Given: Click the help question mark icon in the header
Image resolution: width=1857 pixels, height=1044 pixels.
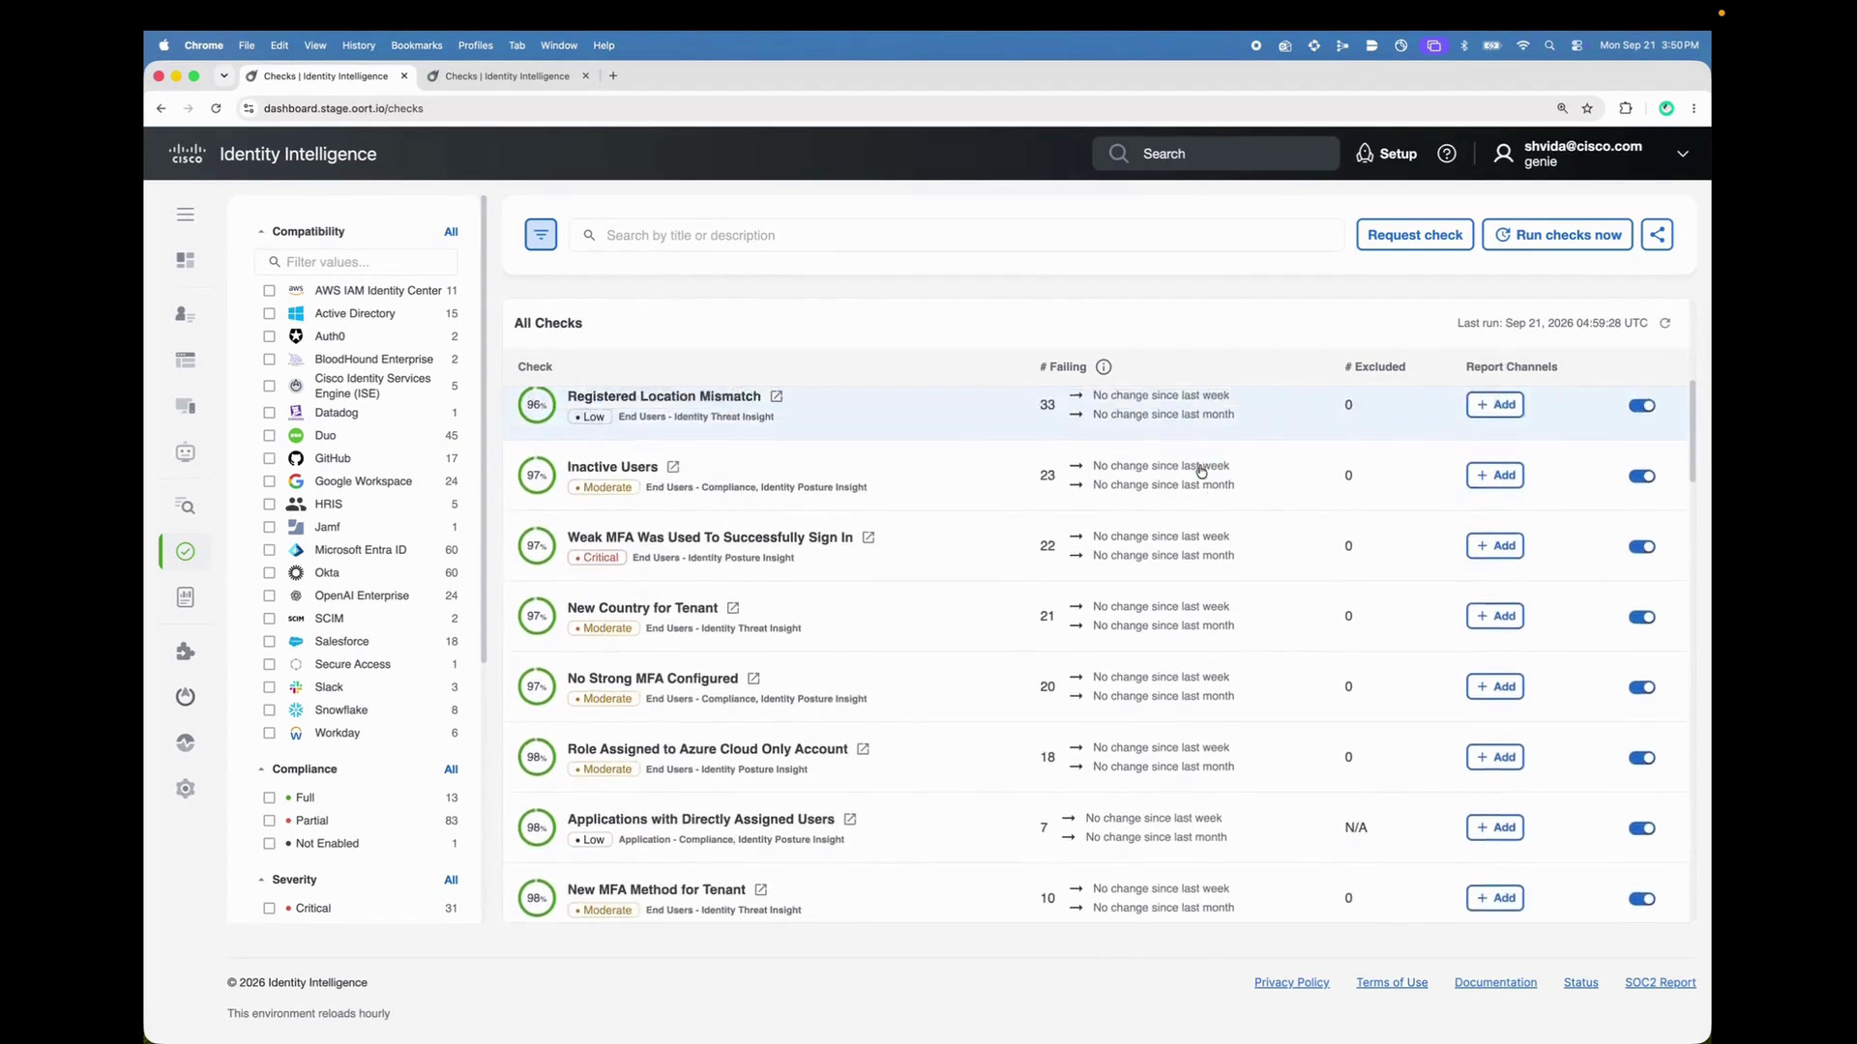Looking at the screenshot, I should pyautogui.click(x=1447, y=154).
